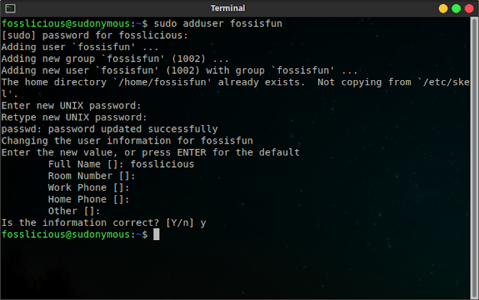
Task: Click the green maximize button
Action: click(456, 8)
